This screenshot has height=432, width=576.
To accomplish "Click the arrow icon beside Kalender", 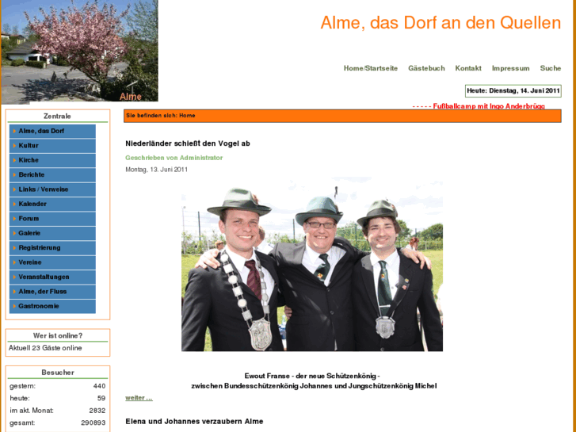I will 14,204.
